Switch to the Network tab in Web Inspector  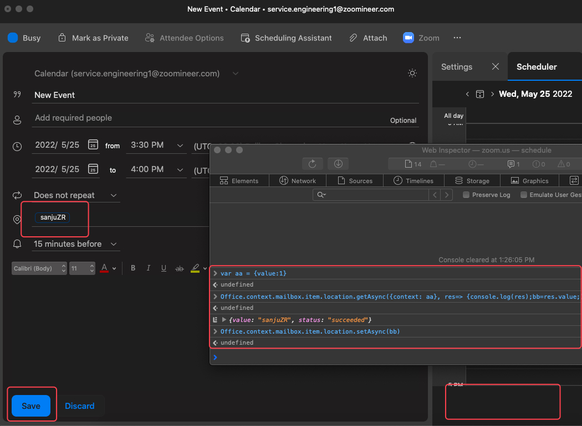[x=297, y=180]
